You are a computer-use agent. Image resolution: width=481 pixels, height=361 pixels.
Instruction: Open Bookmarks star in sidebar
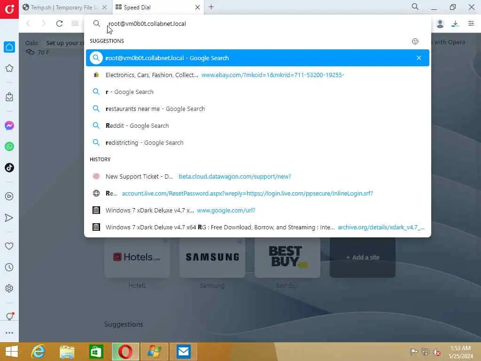(9, 68)
